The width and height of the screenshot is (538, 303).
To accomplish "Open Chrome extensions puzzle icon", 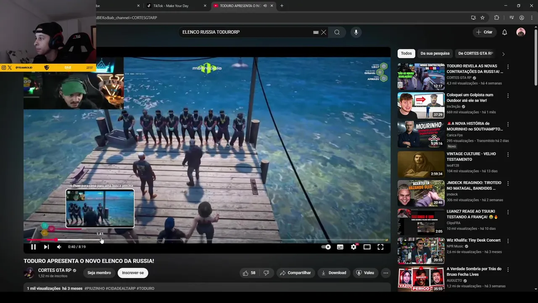I will point(496,18).
